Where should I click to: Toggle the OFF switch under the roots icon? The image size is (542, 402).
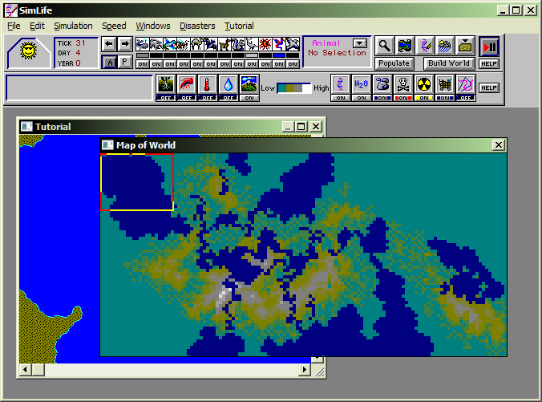(x=166, y=98)
